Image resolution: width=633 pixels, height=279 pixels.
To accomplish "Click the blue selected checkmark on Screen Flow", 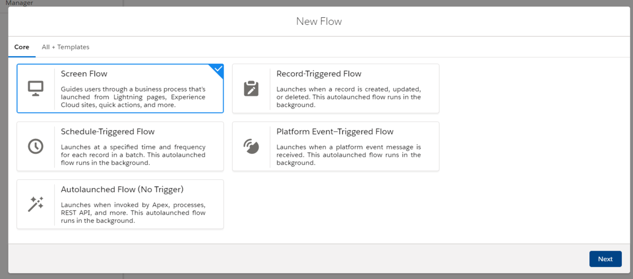I will pos(217,69).
